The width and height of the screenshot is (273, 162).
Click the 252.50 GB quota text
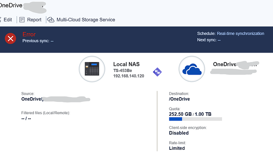pos(180,114)
